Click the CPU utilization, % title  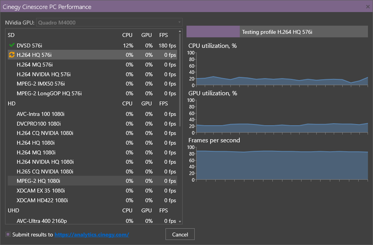[213, 46]
